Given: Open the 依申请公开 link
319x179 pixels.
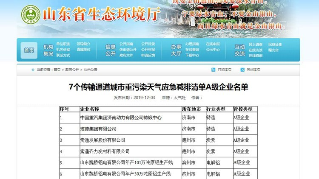Looking at the screenshot, I should [x=128, y=50].
